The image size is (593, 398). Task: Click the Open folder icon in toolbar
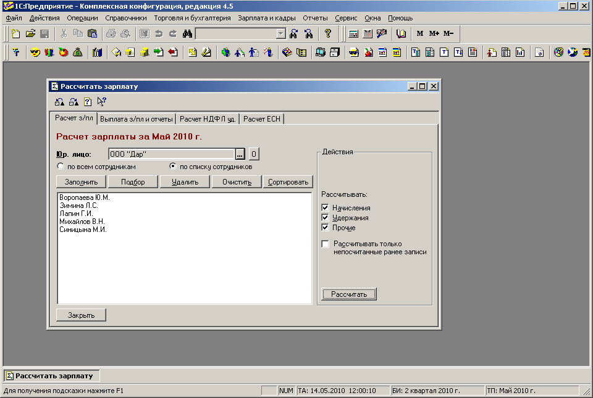point(30,33)
